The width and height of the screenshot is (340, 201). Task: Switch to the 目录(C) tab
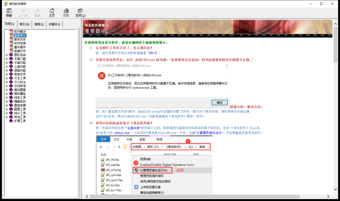(x=10, y=24)
